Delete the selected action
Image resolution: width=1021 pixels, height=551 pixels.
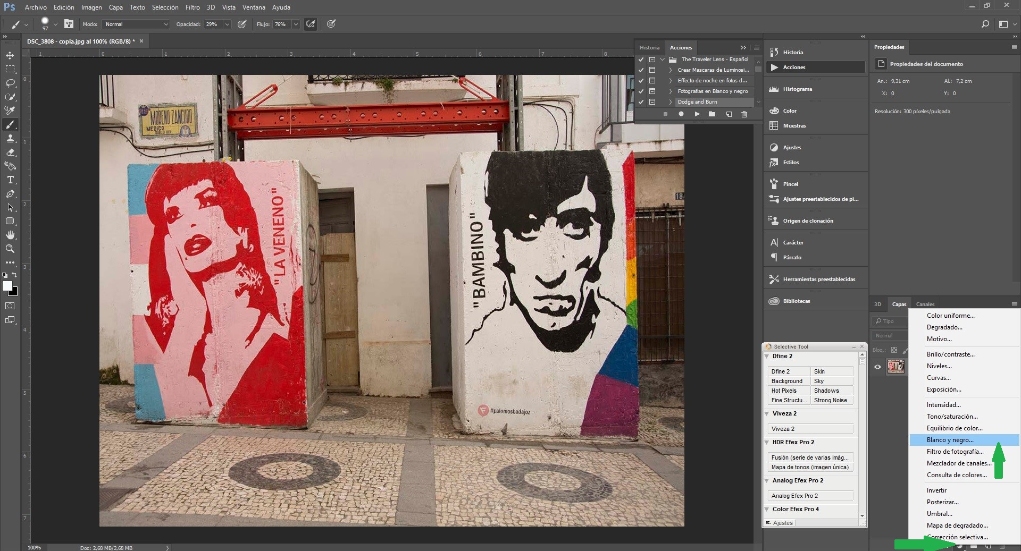pos(744,114)
